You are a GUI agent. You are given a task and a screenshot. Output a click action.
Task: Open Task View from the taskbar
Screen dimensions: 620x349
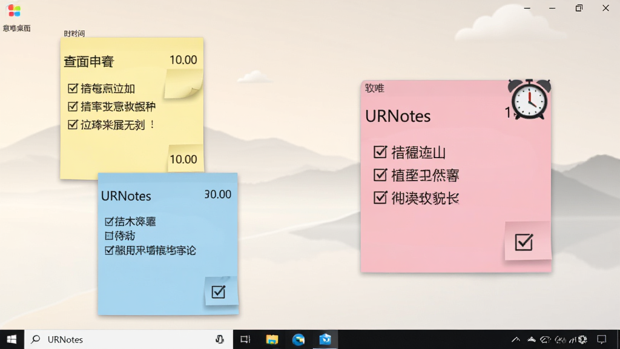246,339
